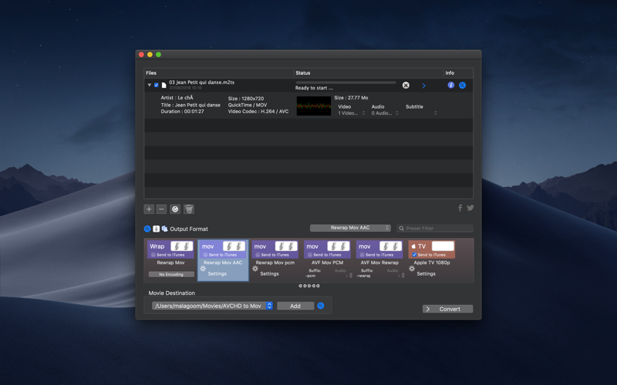Select the Rewrap Mov pcm preset tile
The image size is (617, 385).
tap(275, 259)
